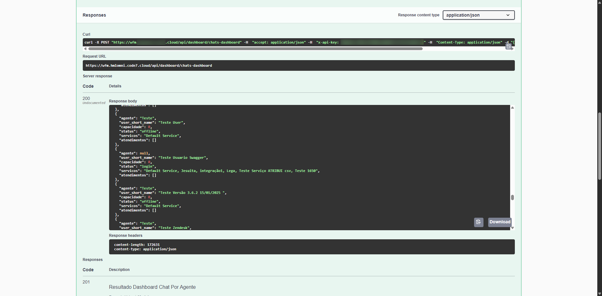Click the agente null value
This screenshot has height=296, width=602.
click(144, 153)
